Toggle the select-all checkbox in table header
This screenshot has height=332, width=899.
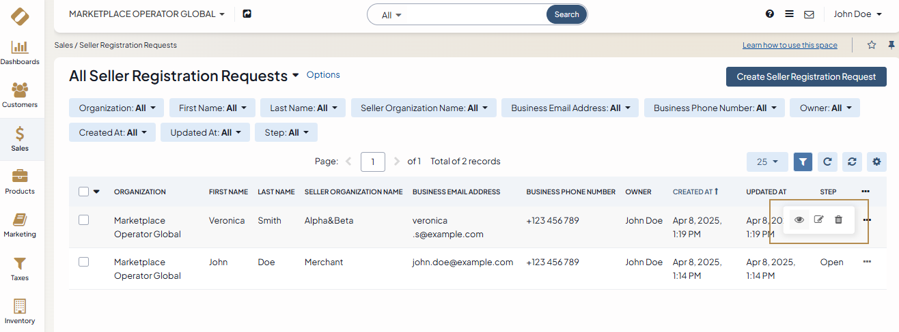coord(84,192)
